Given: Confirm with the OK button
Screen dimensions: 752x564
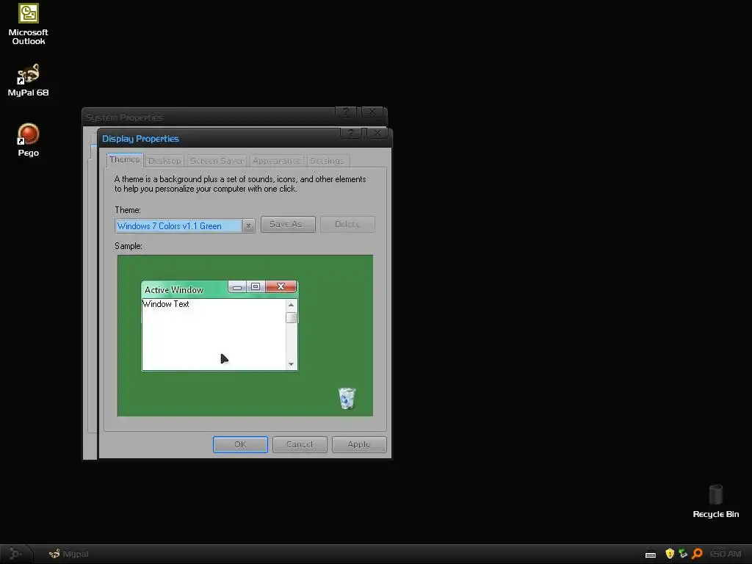Looking at the screenshot, I should (x=240, y=444).
